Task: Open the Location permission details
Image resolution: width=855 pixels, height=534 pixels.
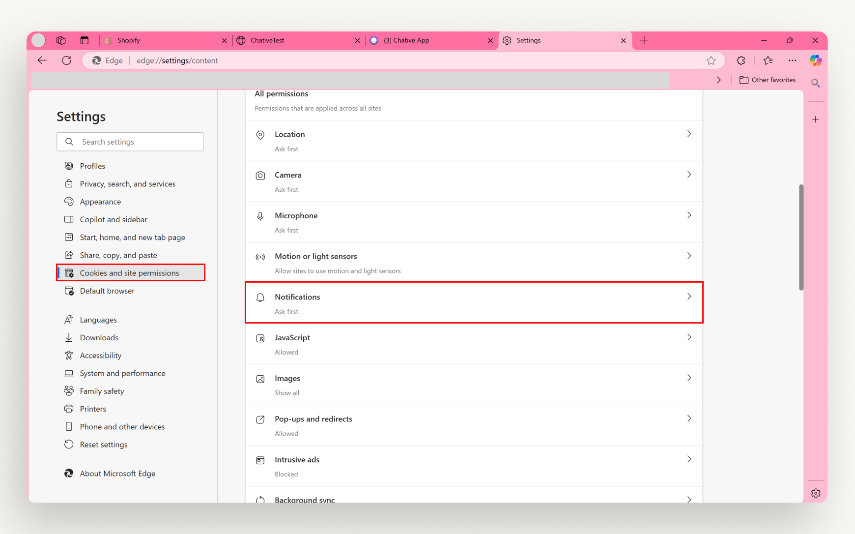Action: [689, 133]
